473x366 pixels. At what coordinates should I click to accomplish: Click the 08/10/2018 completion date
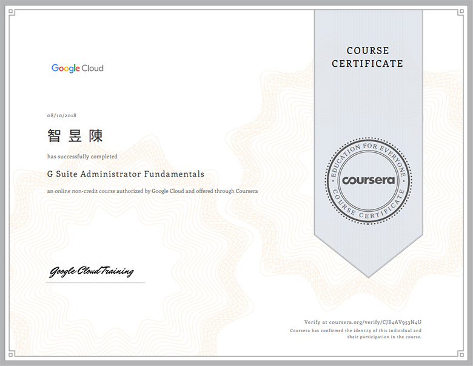pos(61,115)
